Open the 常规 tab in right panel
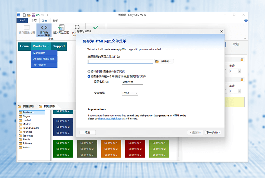The width and height of the screenshot is (265, 178). pyautogui.click(x=236, y=44)
